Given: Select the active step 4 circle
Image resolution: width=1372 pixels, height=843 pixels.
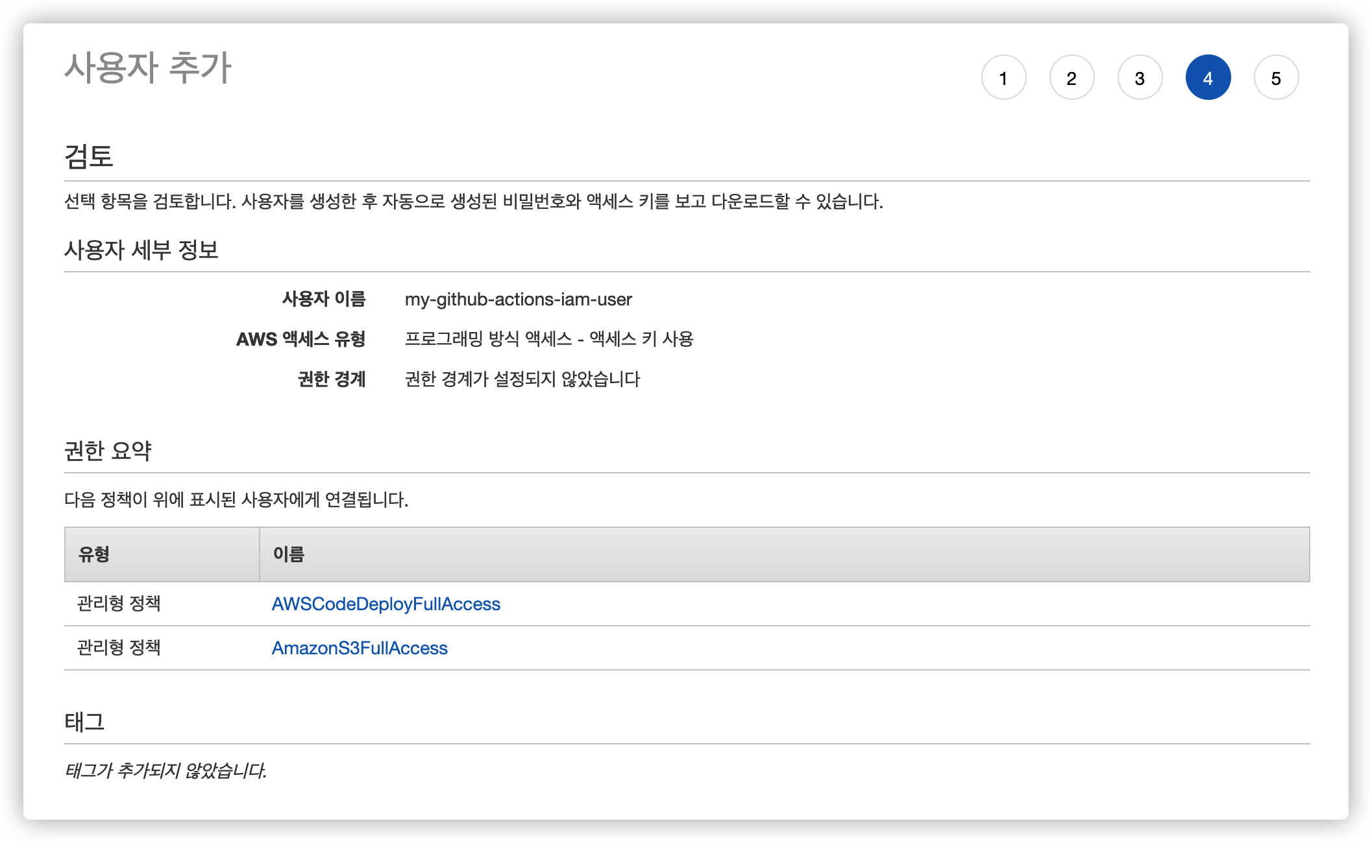Looking at the screenshot, I should tap(1208, 78).
